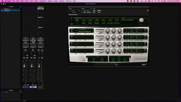
Task: Adjust MIDI Piano volume fader
Action: 24,66
